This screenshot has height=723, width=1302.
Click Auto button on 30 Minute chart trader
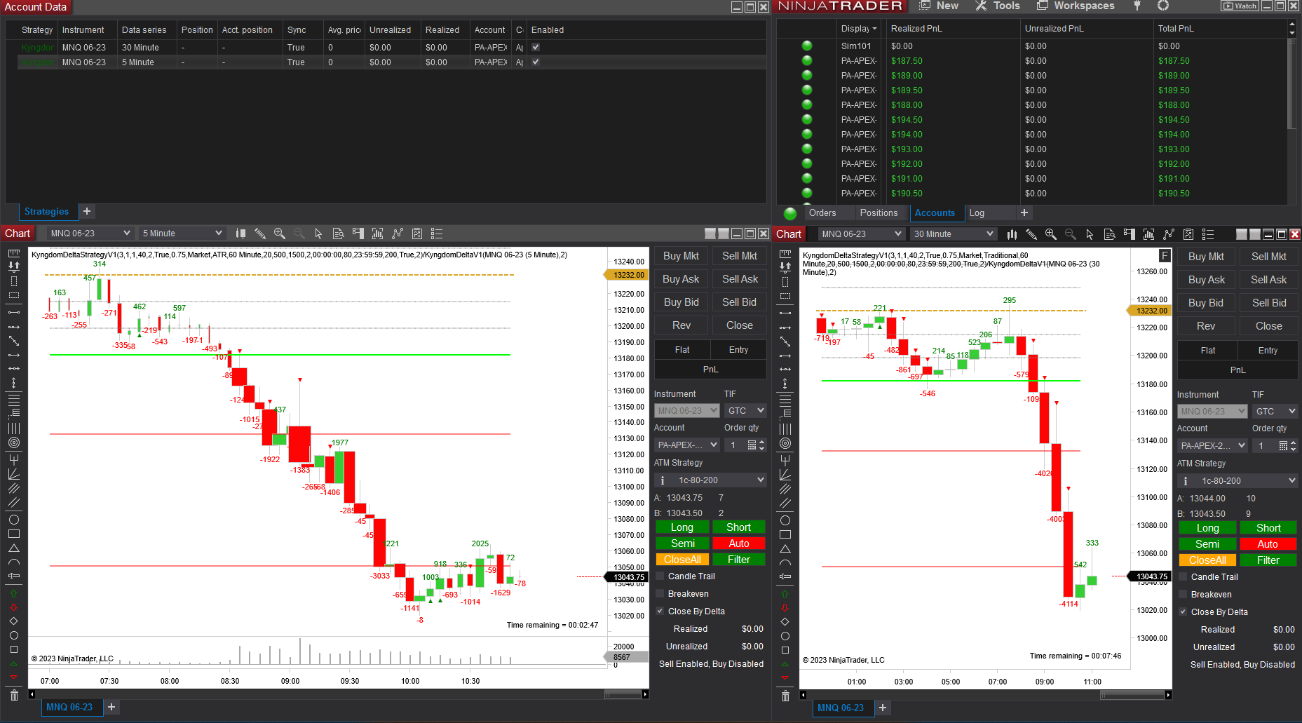(1268, 544)
